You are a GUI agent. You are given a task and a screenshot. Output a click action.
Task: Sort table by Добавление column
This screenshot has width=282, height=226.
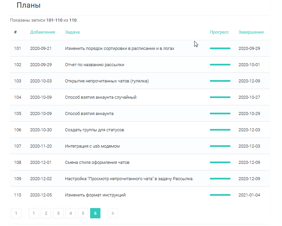pyautogui.click(x=43, y=32)
